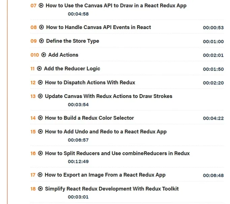
Task: Open Update Canvas With Redux Actions to Draw Strokes
Action: click(108, 96)
